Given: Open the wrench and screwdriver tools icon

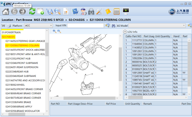Looking at the screenshot, I should (99, 12).
